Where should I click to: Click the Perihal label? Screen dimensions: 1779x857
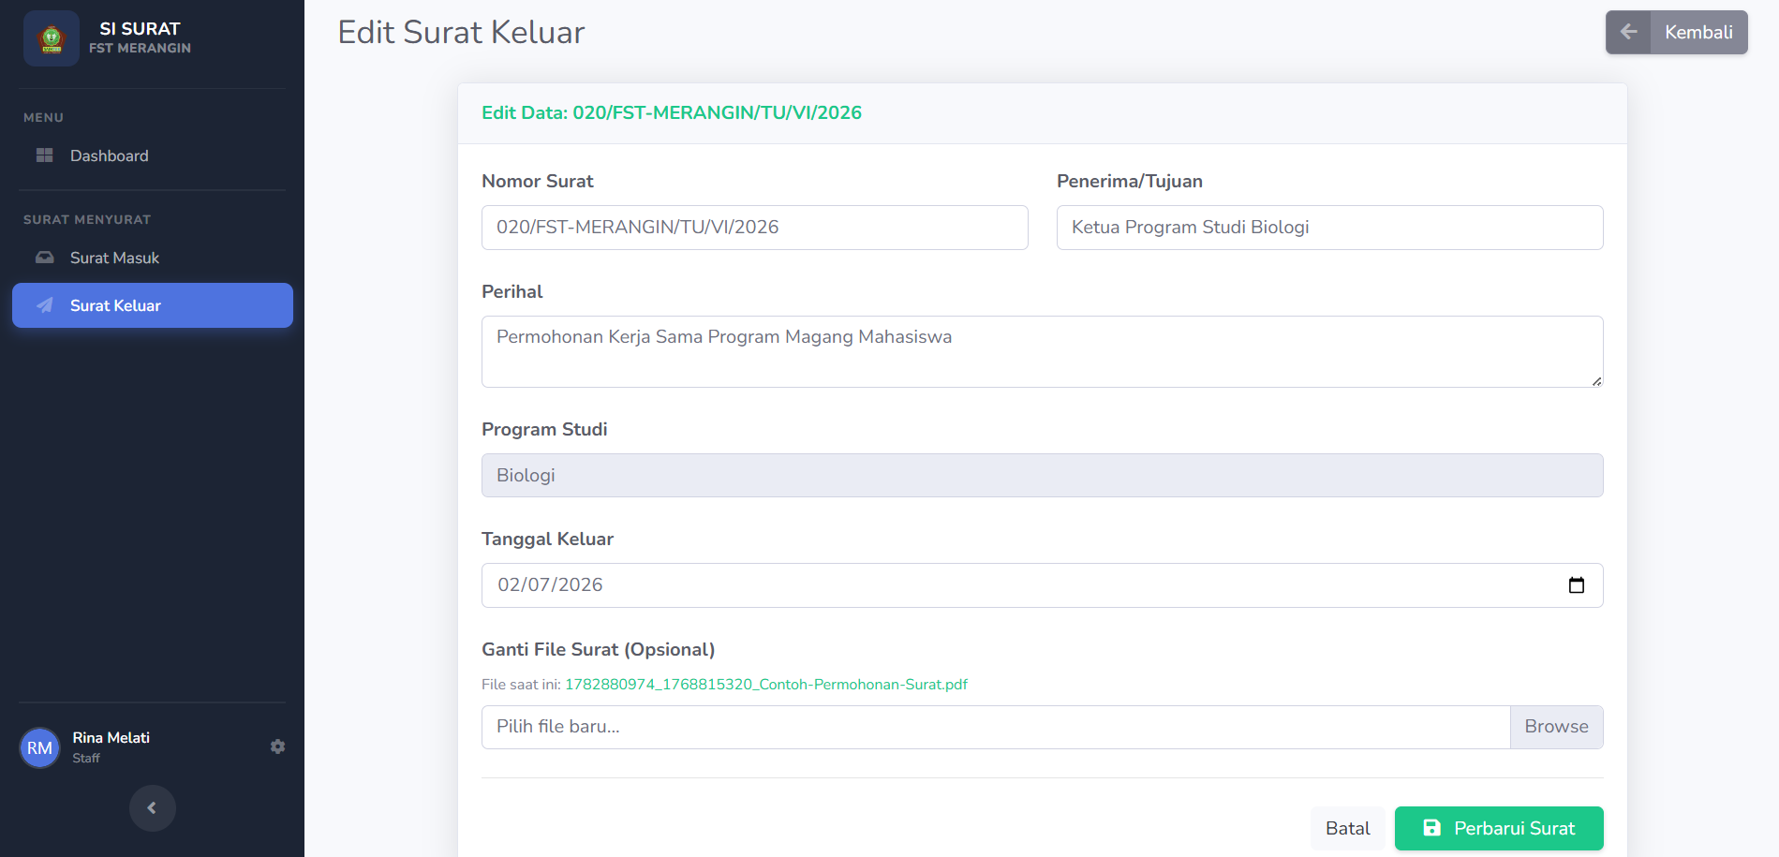coord(512,291)
